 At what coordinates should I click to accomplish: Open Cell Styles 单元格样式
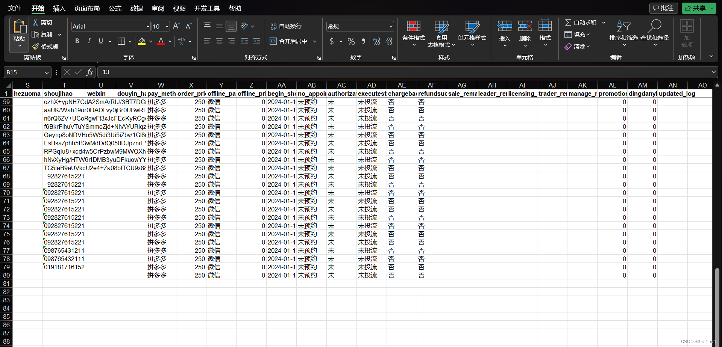click(x=472, y=33)
